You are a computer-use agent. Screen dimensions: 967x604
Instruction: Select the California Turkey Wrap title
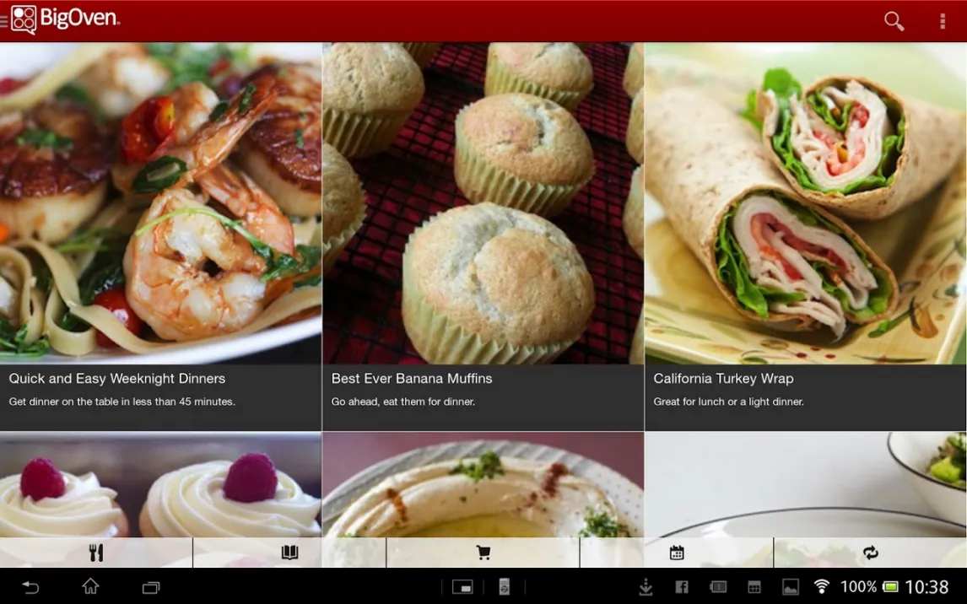tap(723, 379)
